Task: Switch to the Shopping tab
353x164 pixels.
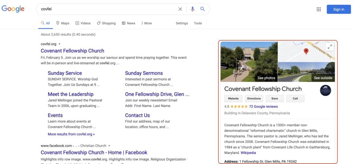Action: (106, 23)
